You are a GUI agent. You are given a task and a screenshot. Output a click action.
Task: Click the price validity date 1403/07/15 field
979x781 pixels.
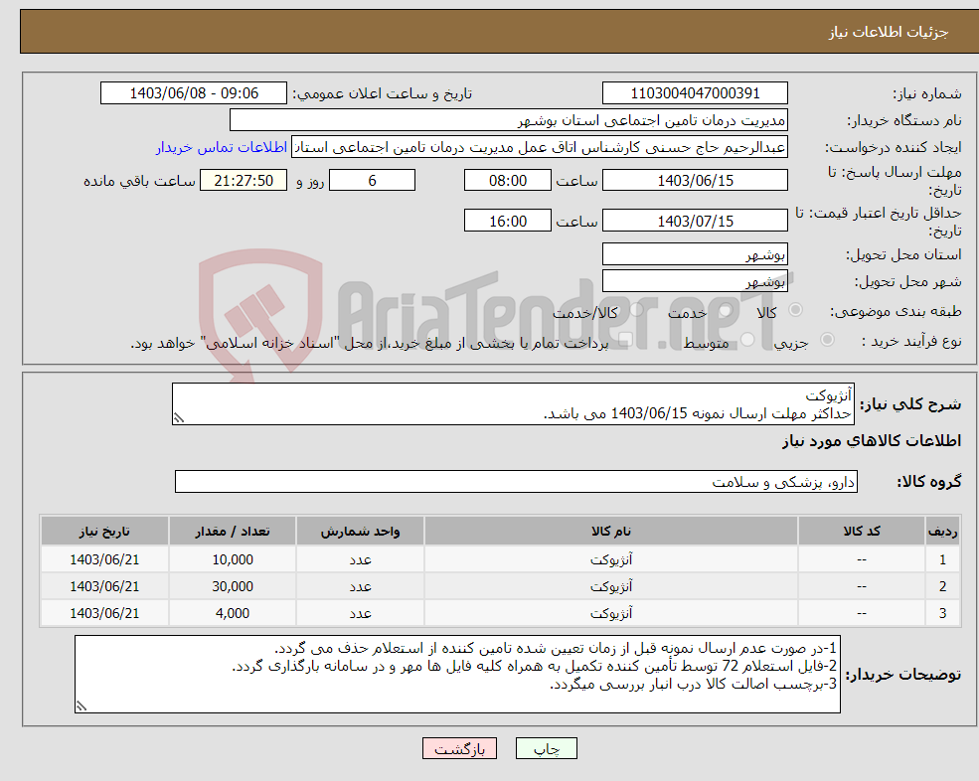point(695,221)
